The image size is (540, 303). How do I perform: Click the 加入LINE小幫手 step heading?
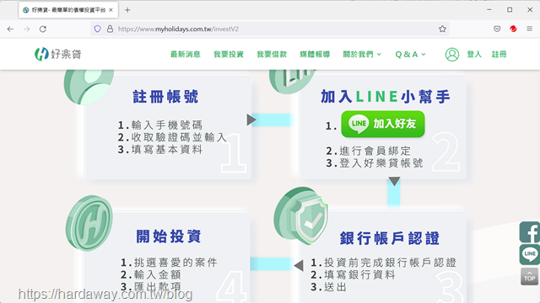386,97
